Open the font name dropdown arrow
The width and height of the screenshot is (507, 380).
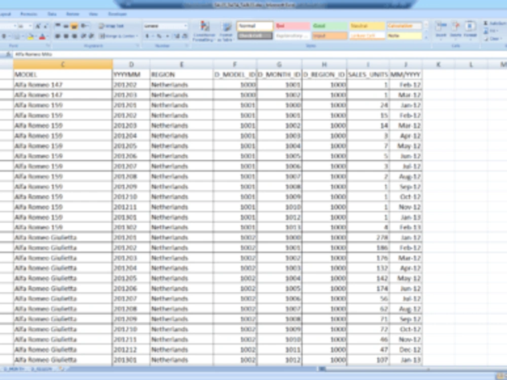[x=15, y=26]
